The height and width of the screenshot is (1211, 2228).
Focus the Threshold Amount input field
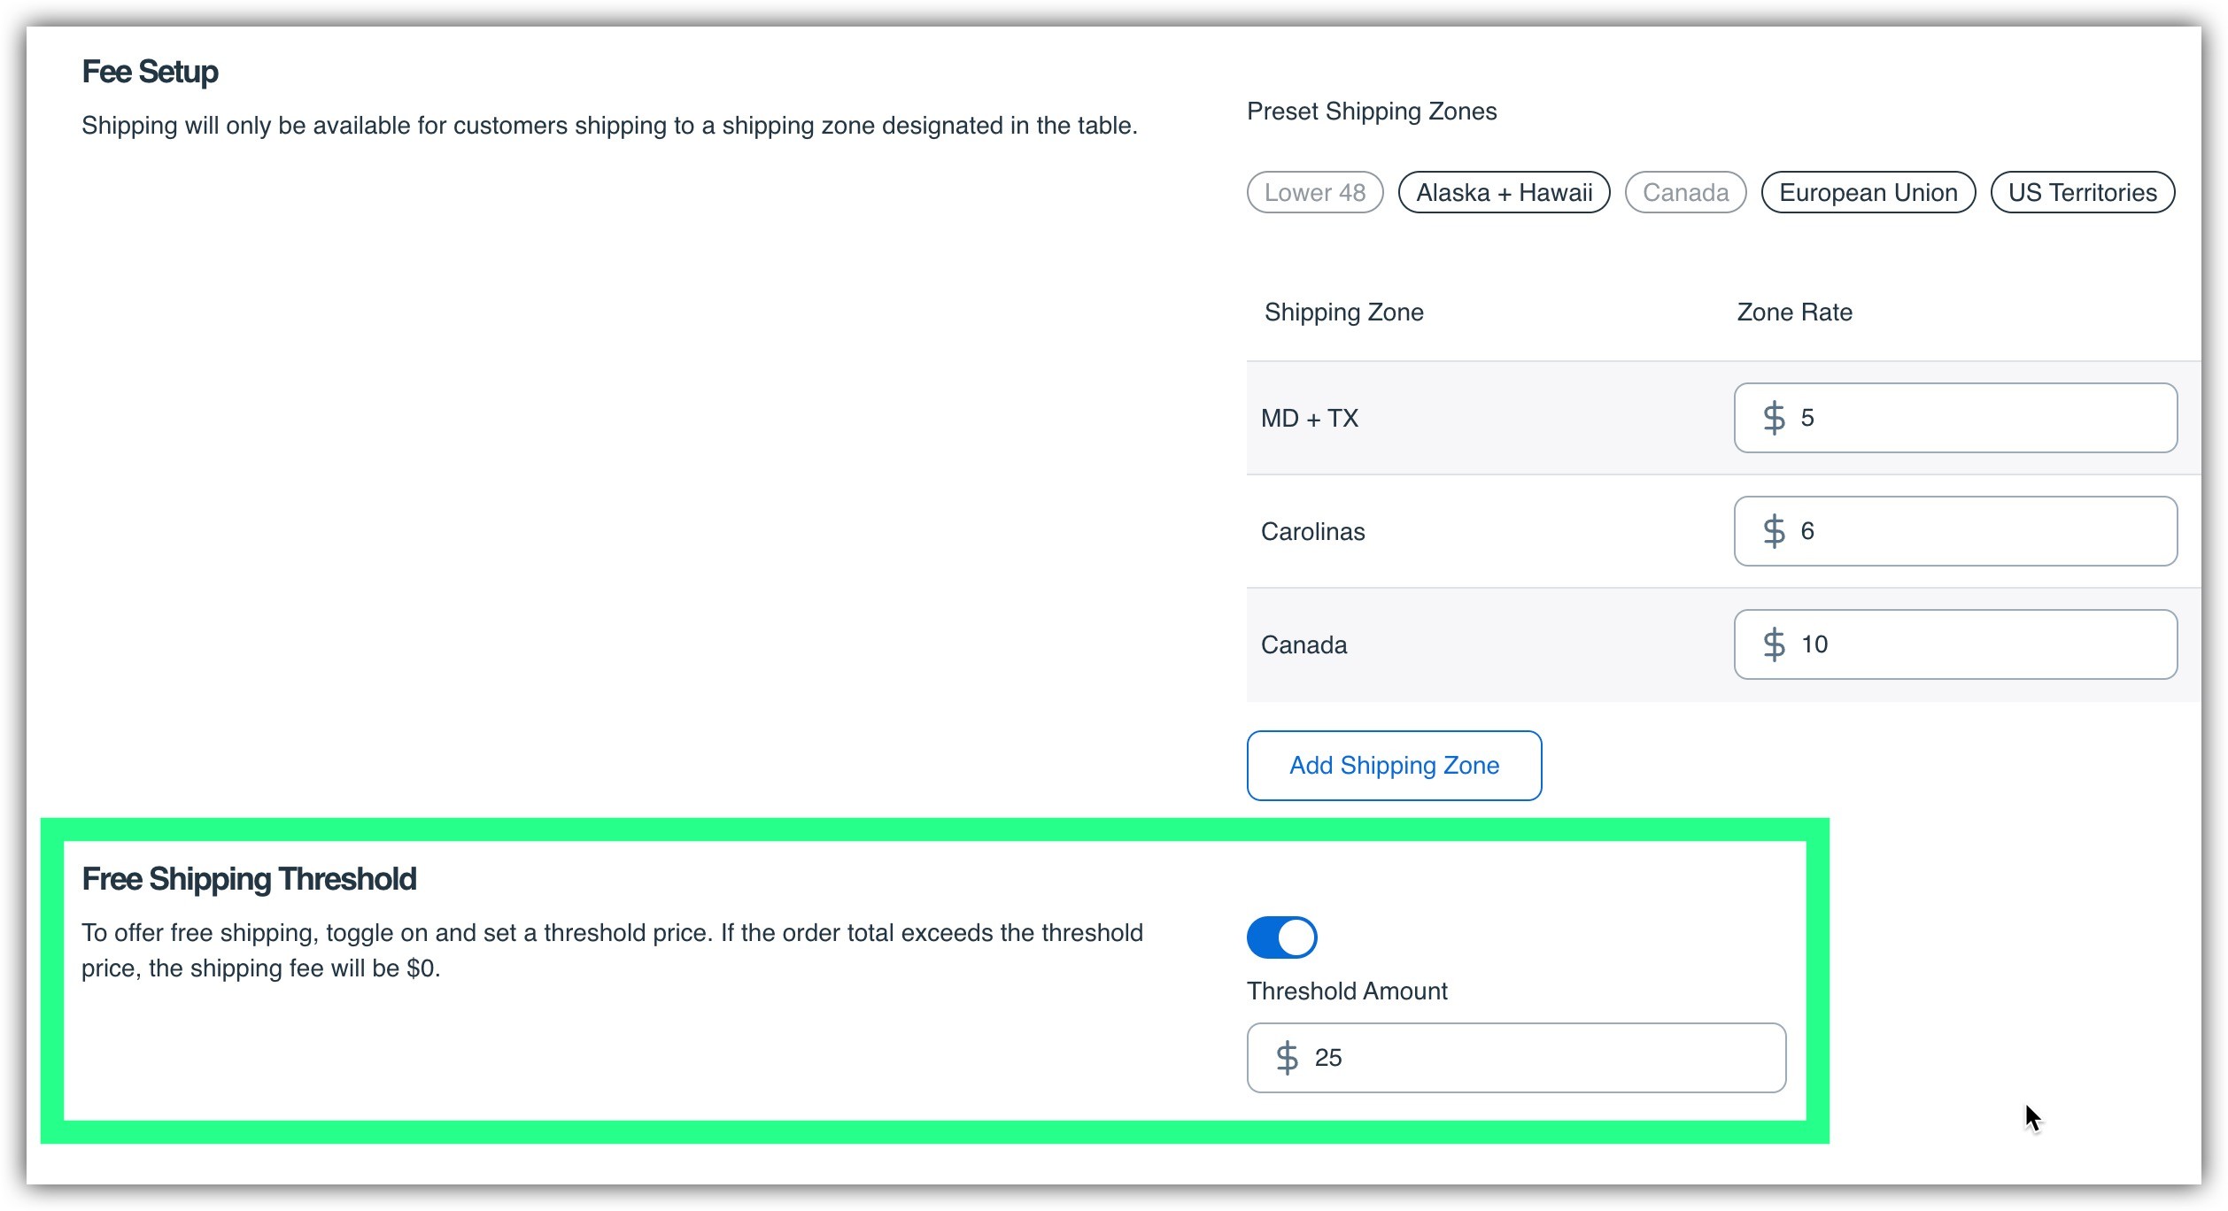1541,1058
